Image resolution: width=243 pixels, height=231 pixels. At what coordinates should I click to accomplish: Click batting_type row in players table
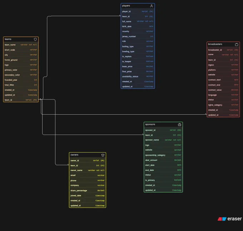tap(138, 46)
